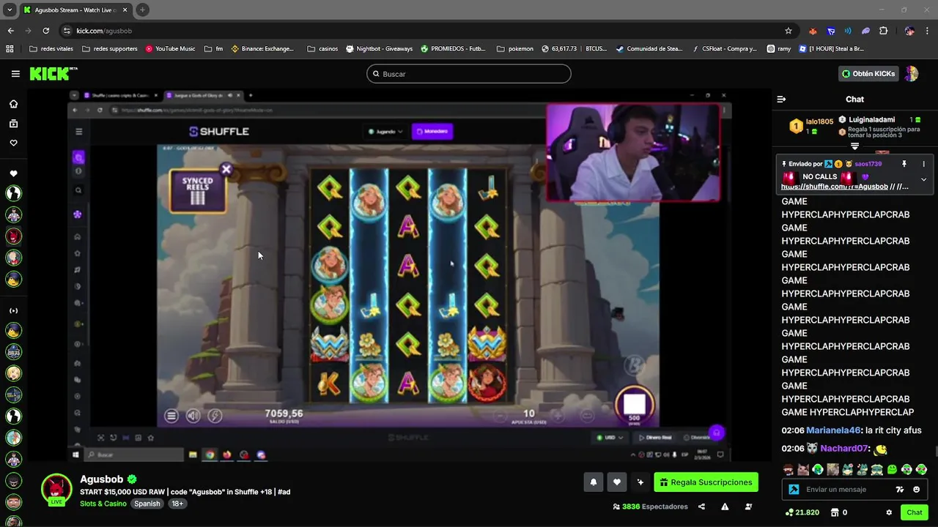
Task: Click Regala Suscripciones button
Action: tap(706, 482)
